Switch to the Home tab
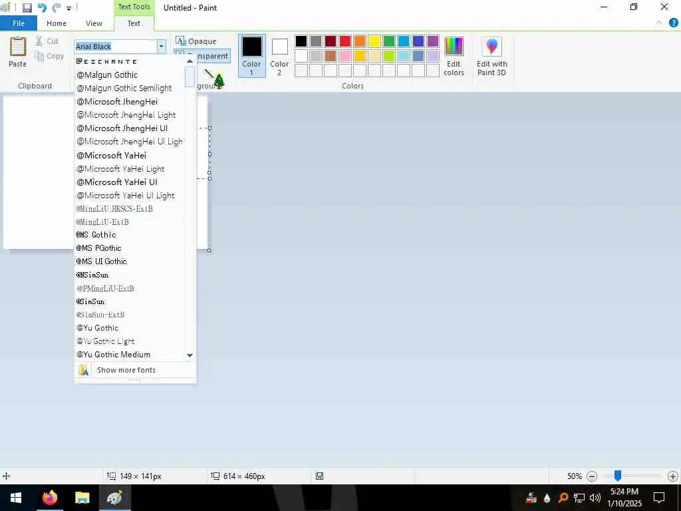The image size is (681, 511). pyautogui.click(x=57, y=23)
